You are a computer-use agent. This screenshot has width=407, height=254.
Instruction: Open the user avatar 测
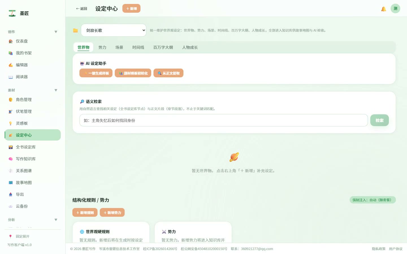click(395, 8)
